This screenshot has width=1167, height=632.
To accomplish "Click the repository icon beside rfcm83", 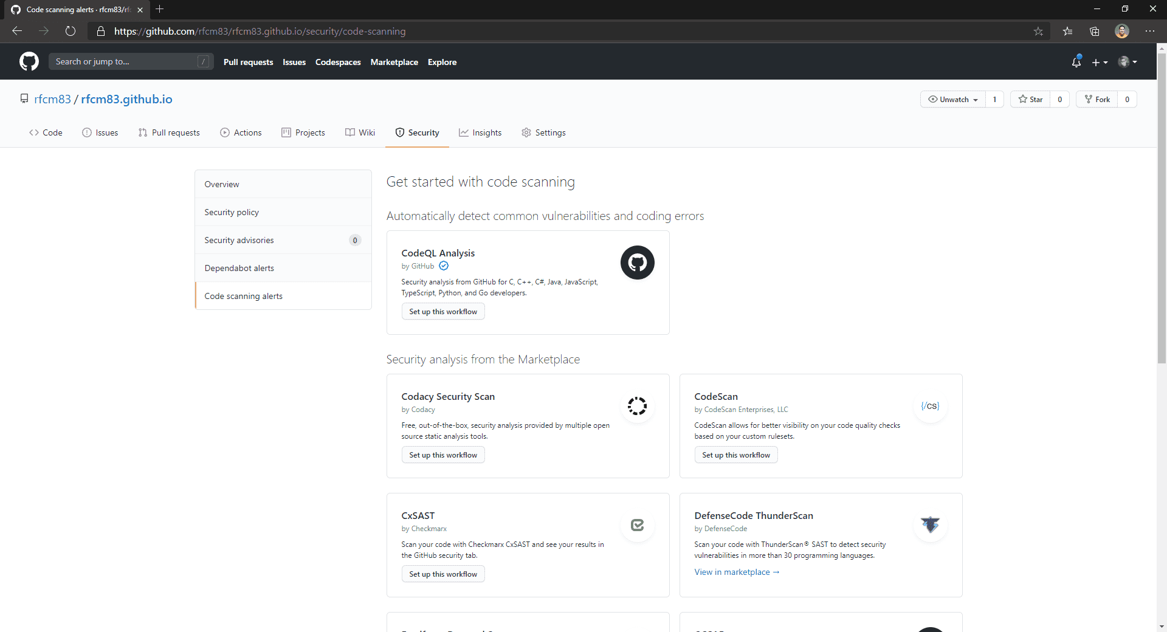I will [24, 98].
